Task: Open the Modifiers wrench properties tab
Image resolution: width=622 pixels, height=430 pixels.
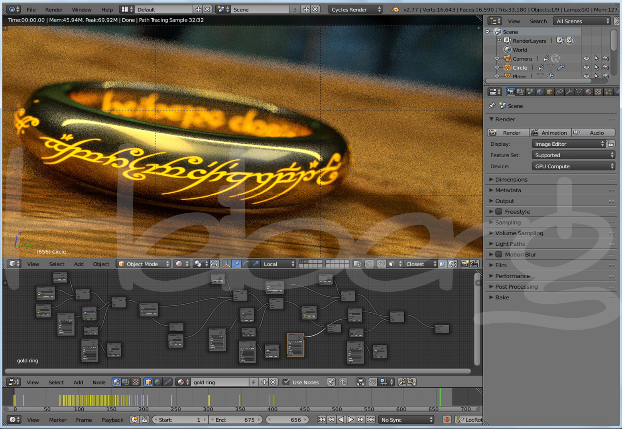Action: pos(569,92)
